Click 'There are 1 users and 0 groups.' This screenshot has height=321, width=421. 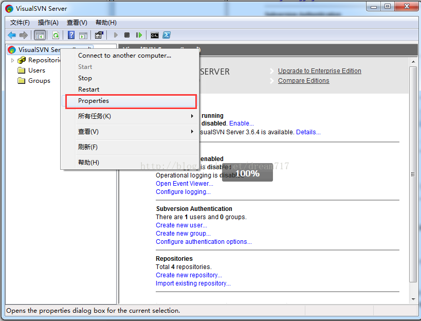coord(201,217)
